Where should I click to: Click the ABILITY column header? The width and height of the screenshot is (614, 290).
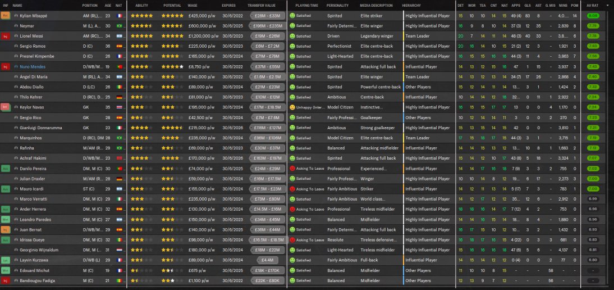141,6
